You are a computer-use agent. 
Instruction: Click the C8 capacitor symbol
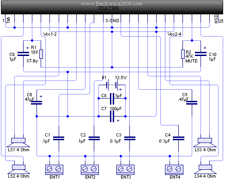coord(112,99)
